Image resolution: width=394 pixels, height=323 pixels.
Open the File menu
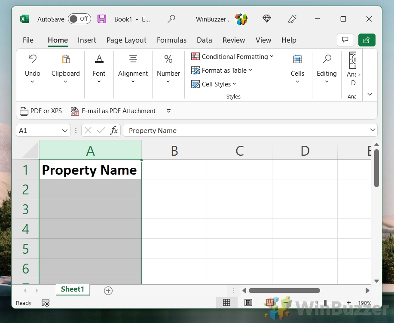[28, 40]
